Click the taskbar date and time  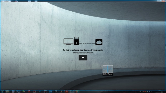click(160, 91)
